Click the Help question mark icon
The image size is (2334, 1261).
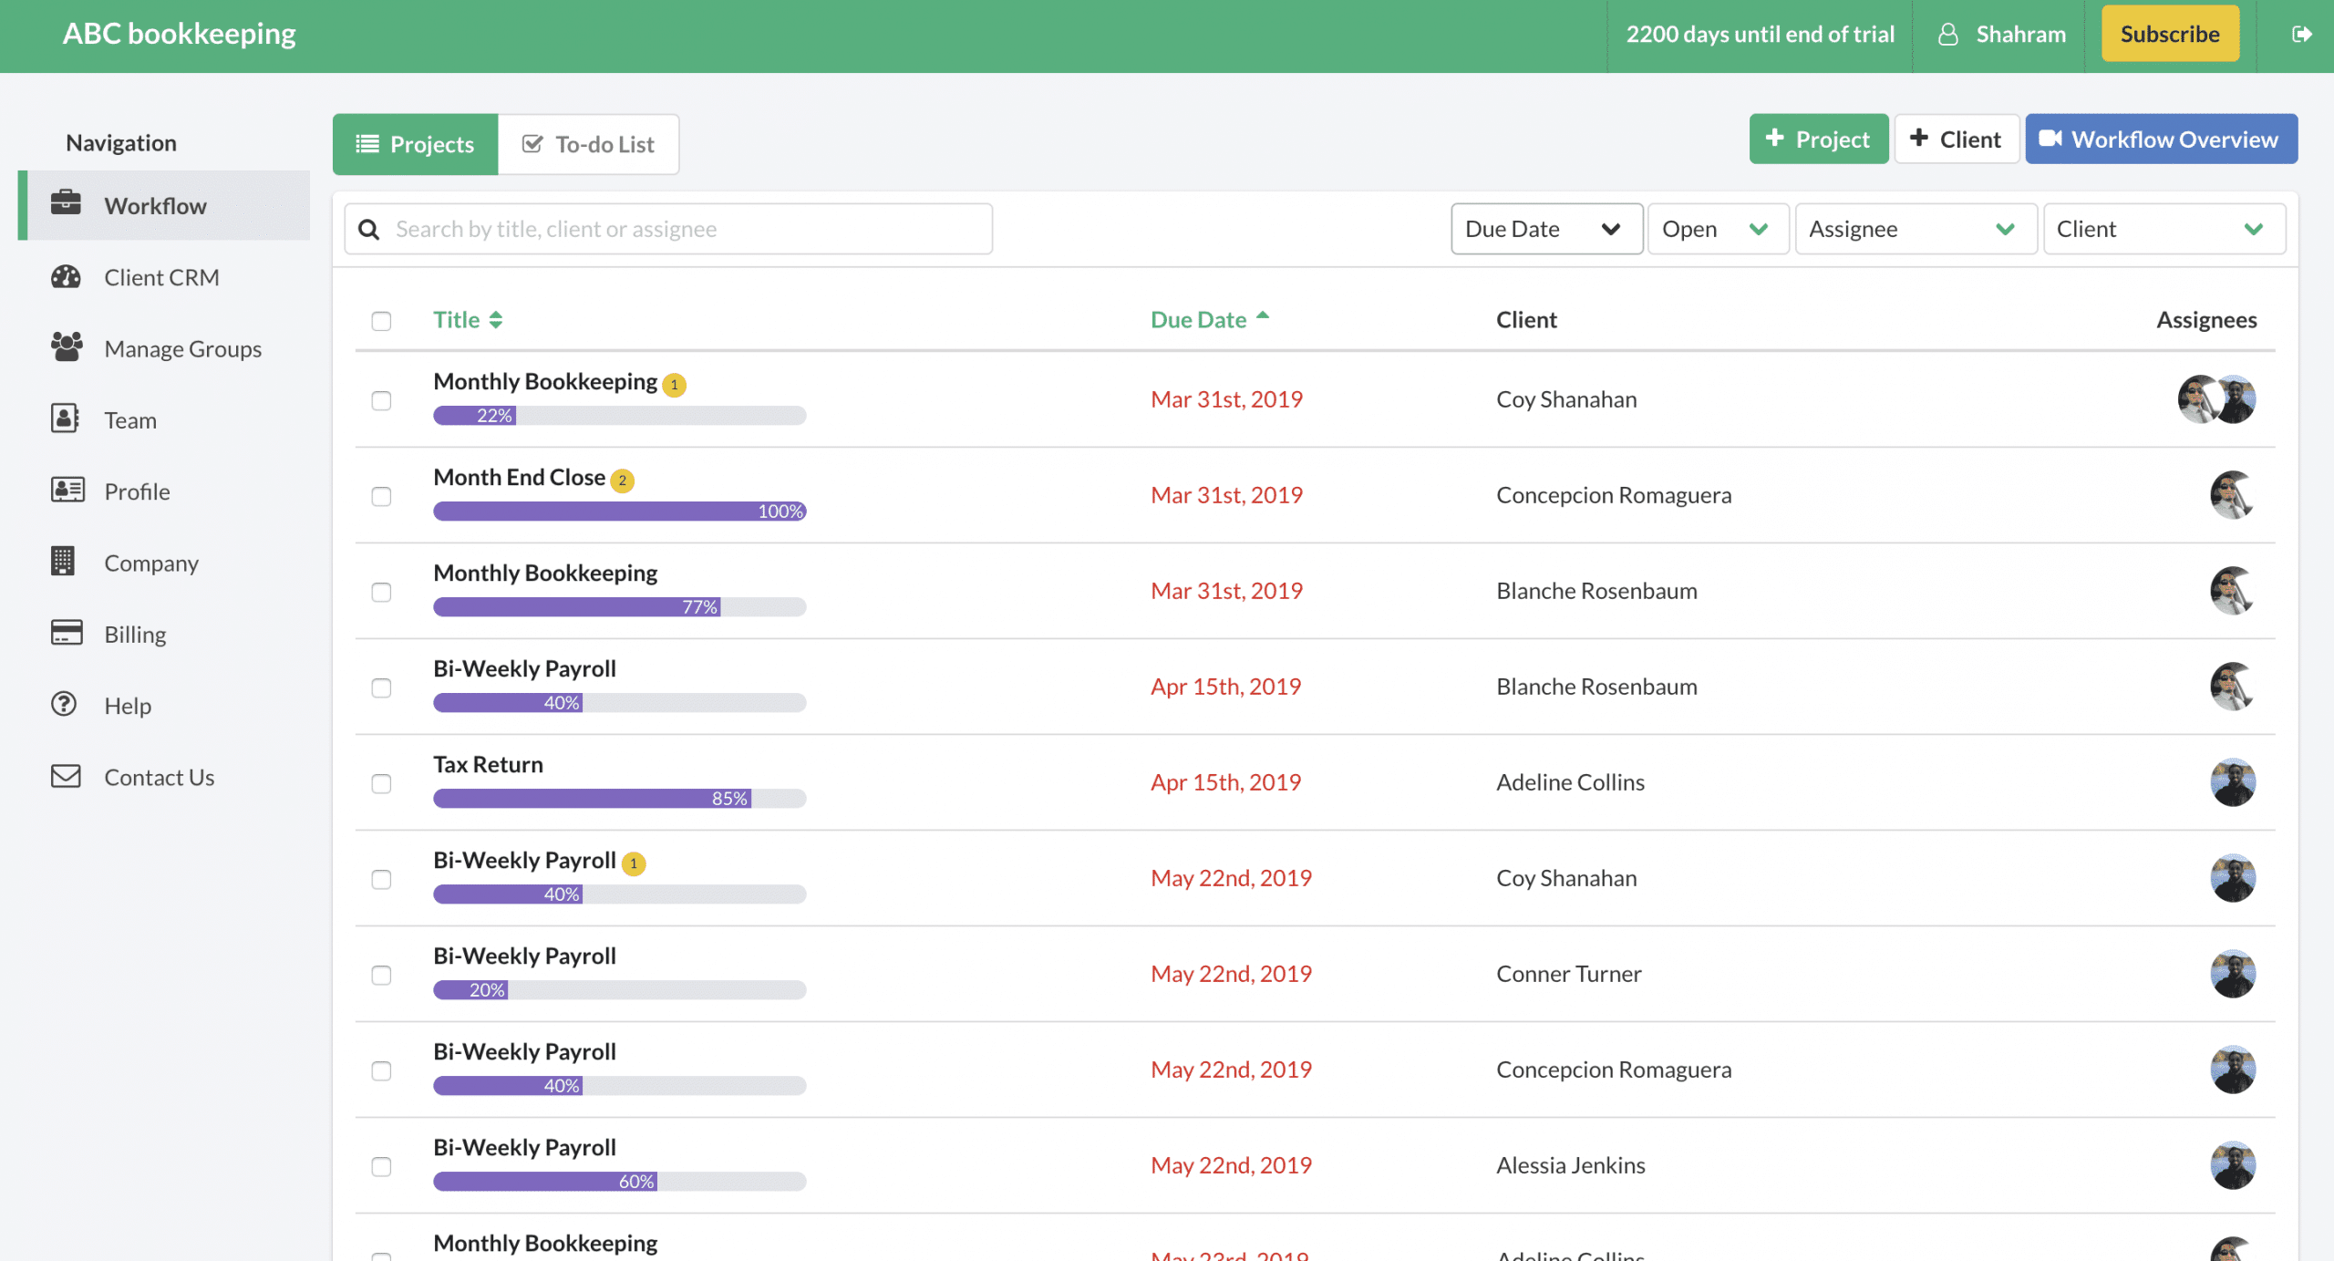point(64,705)
